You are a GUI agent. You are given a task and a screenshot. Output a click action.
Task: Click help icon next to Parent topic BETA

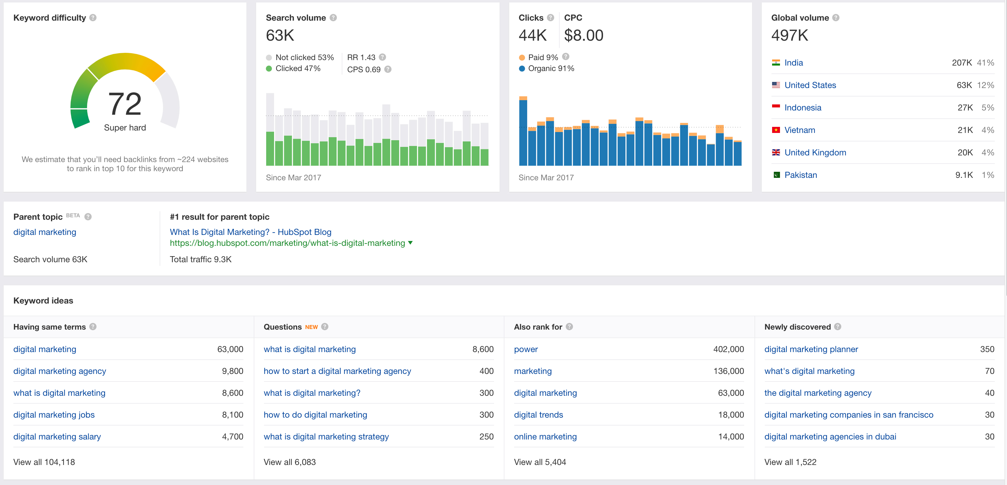click(x=88, y=216)
